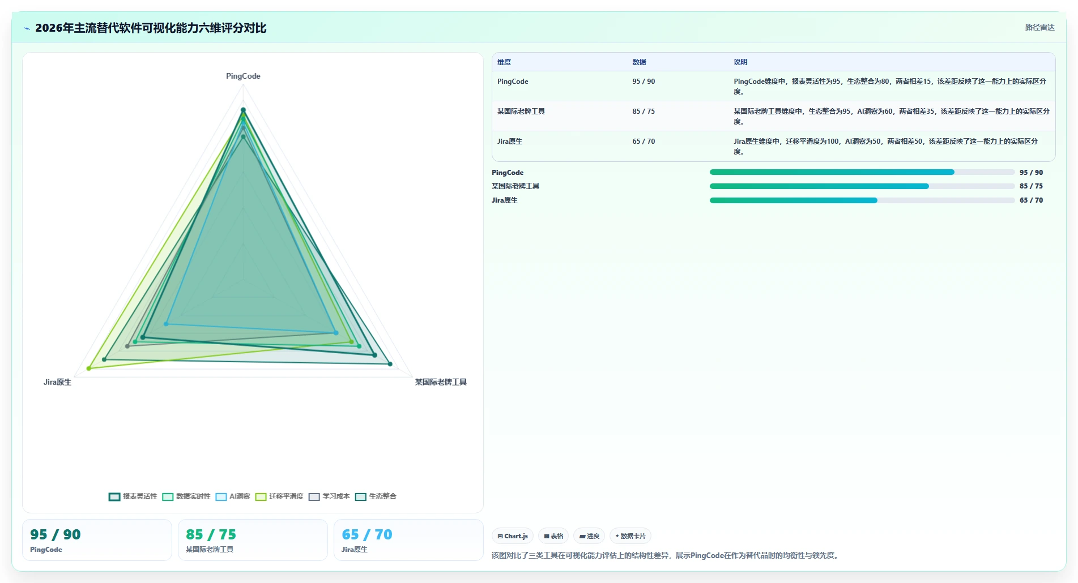The height and width of the screenshot is (583, 1078).
Task: Toggle 报表灵活性 legend swatch
Action: (114, 496)
